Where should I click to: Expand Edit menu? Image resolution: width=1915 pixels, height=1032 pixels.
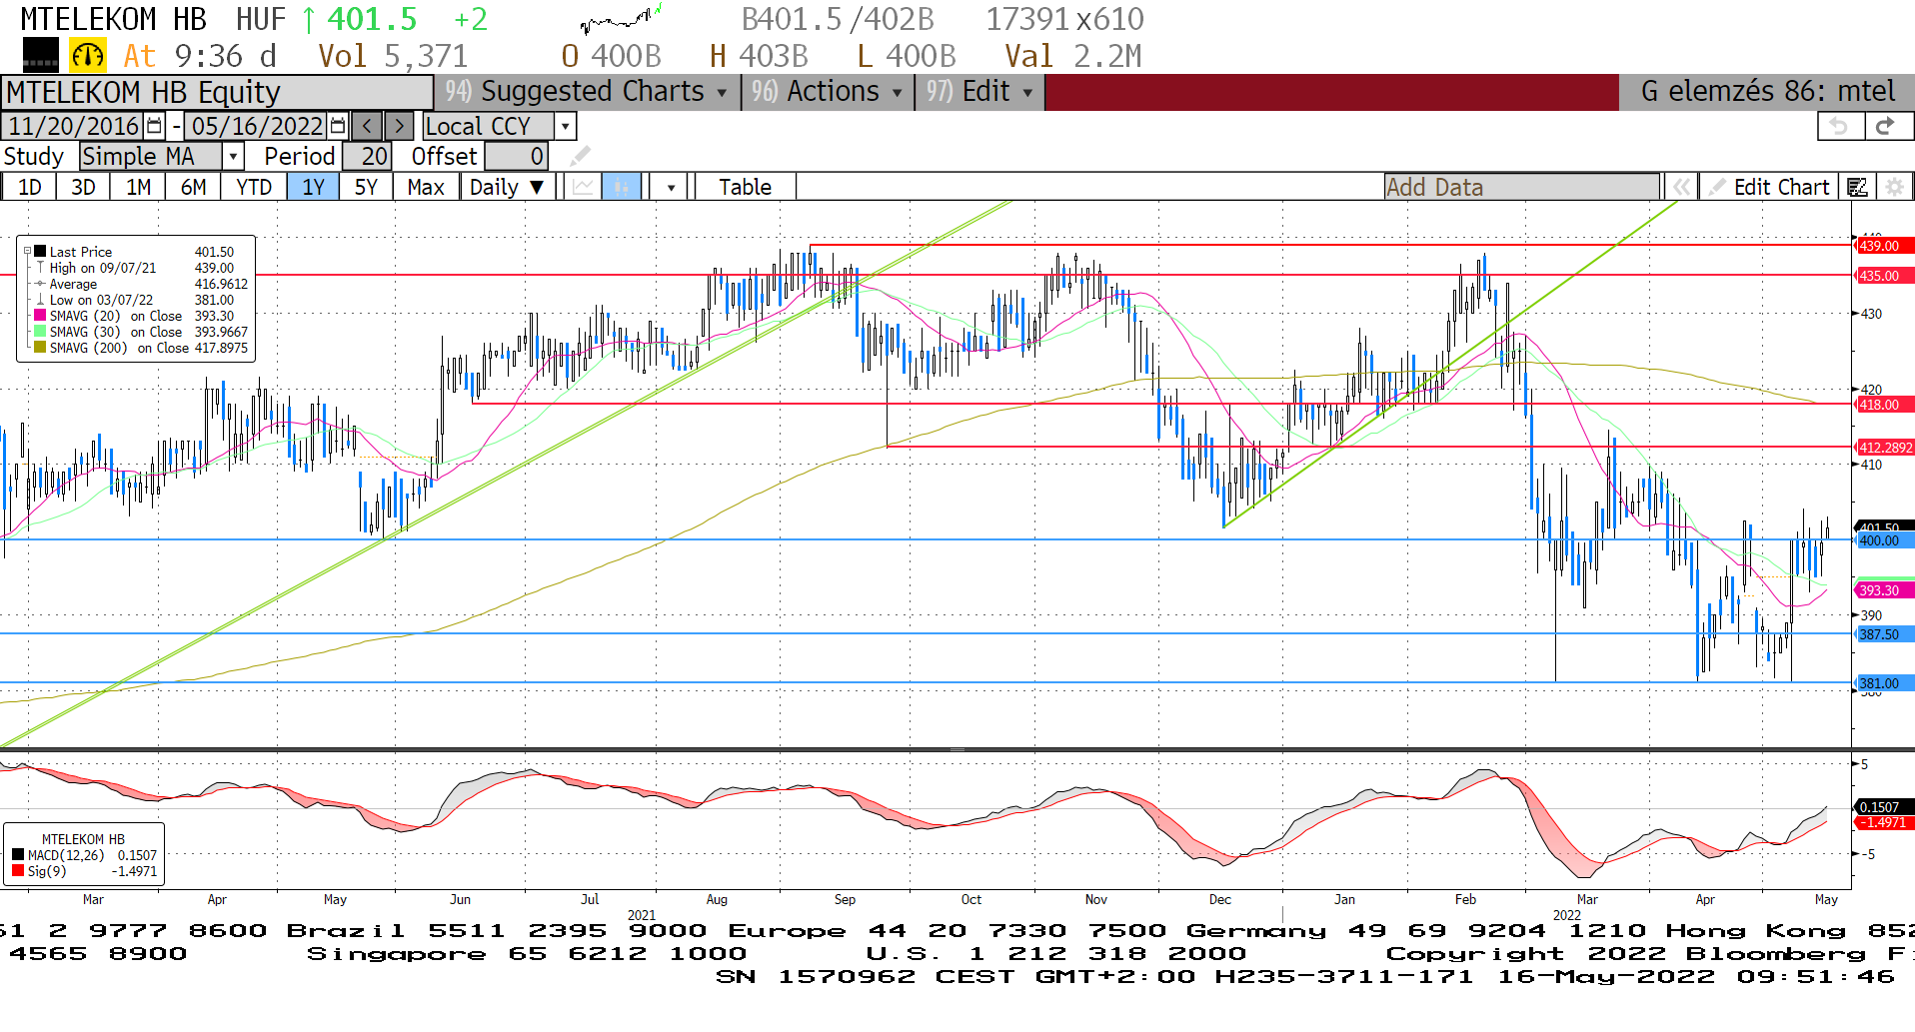(x=980, y=92)
